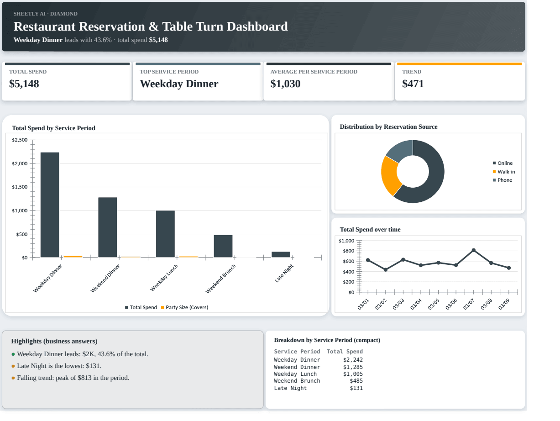Click the SHEETLY AI · DIAMOND header label
This screenshot has height=421, width=560.
(x=46, y=14)
